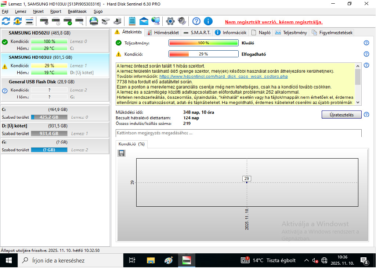Click the 29 data point on chart
Image resolution: width=376 pixels, height=268 pixels.
click(x=247, y=182)
